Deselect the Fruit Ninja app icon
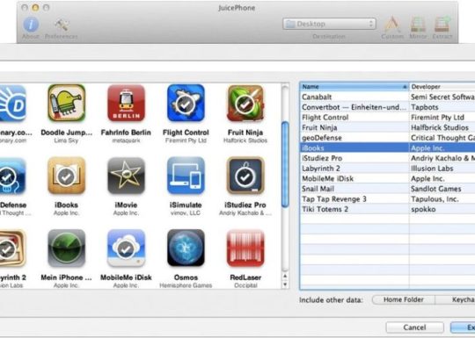 [245, 103]
